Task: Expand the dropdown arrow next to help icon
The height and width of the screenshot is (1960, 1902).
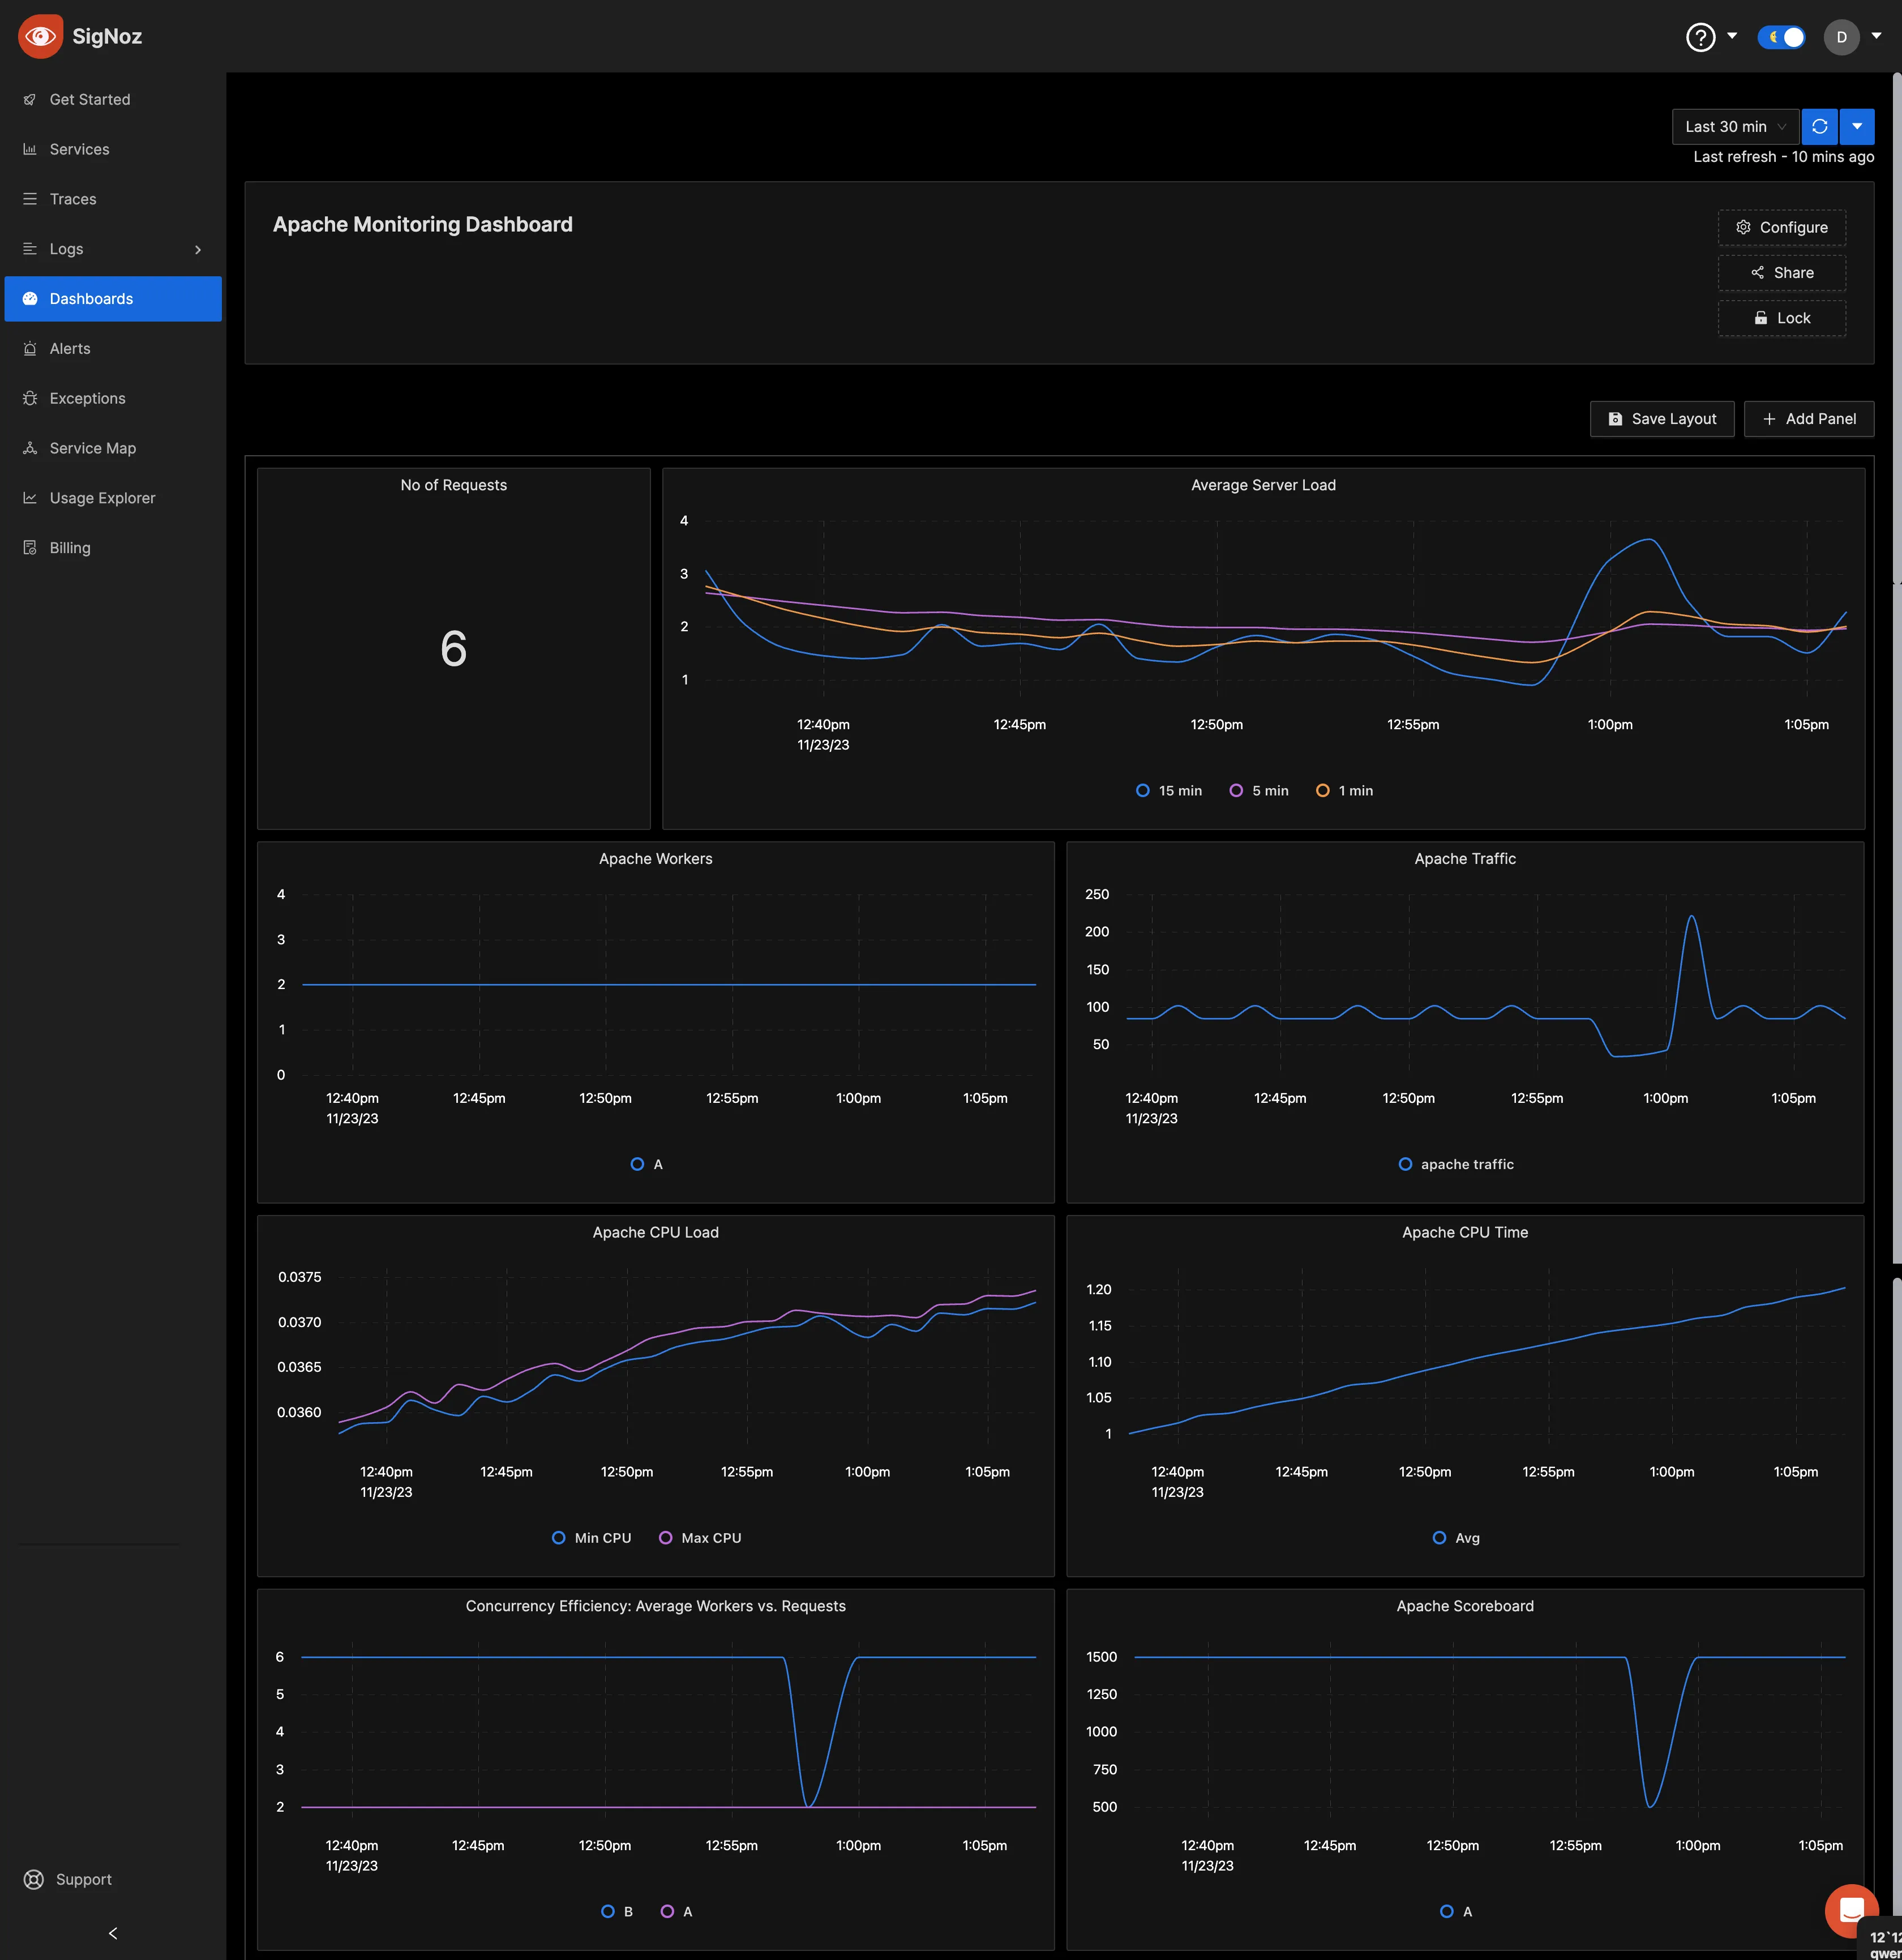Action: click(1732, 36)
